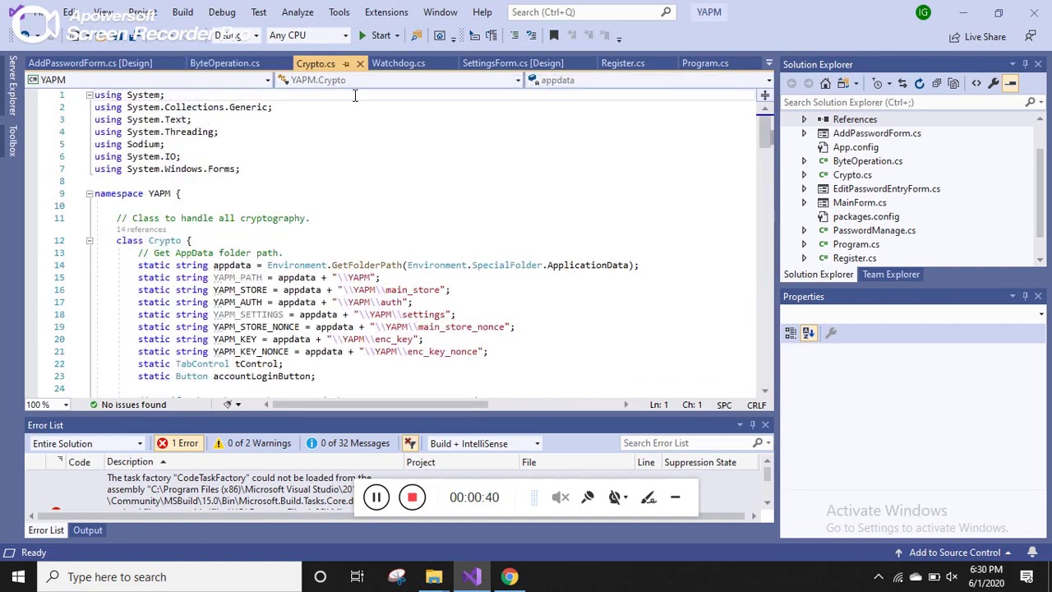The image size is (1052, 592).
Task: Collapse the class Crypto code block
Action: coord(90,241)
